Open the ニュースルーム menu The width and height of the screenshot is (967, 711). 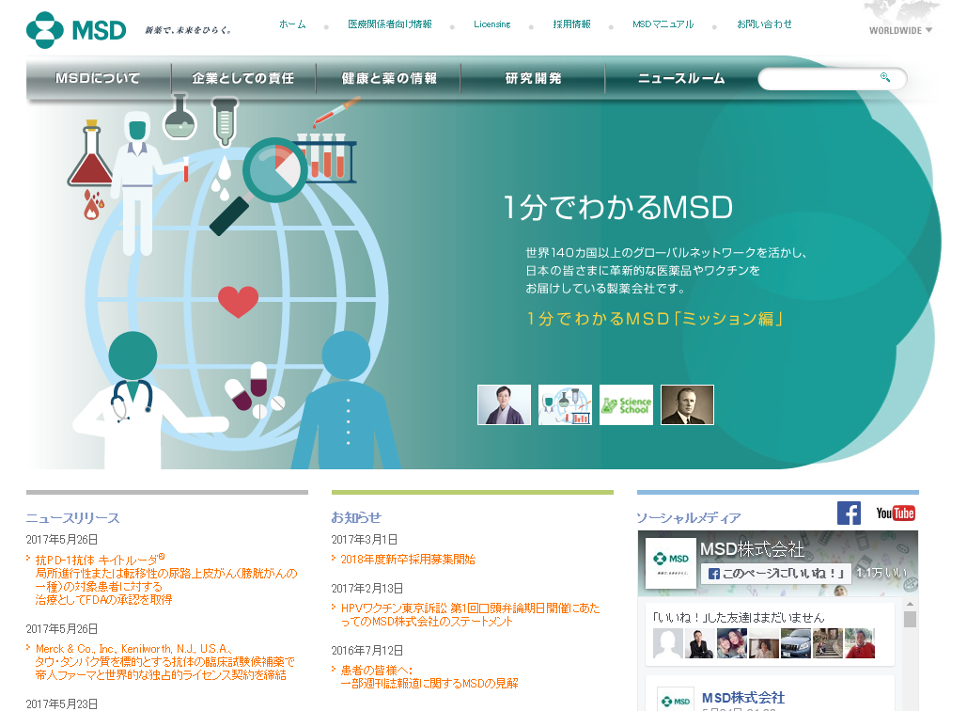(680, 78)
